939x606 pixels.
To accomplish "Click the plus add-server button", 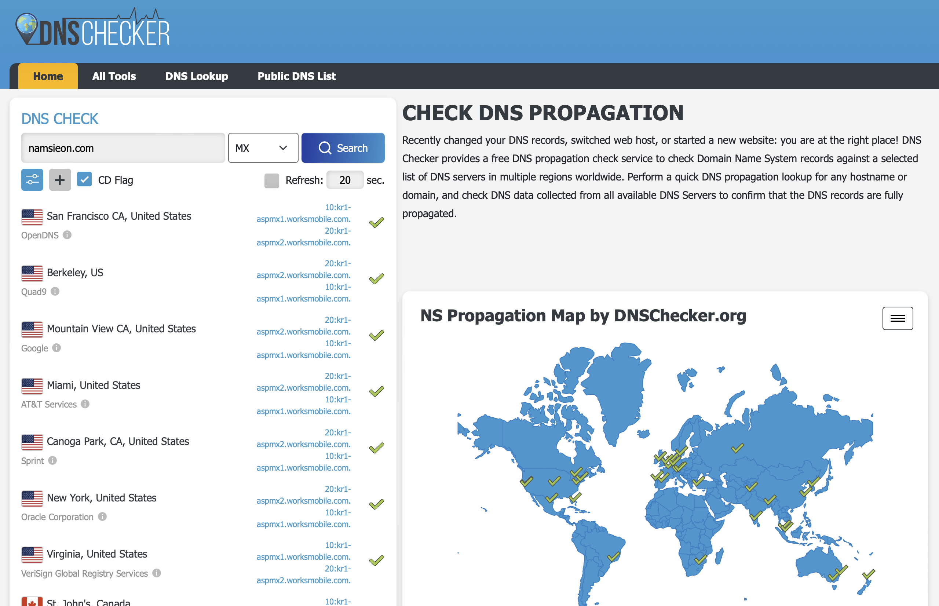I will [60, 180].
